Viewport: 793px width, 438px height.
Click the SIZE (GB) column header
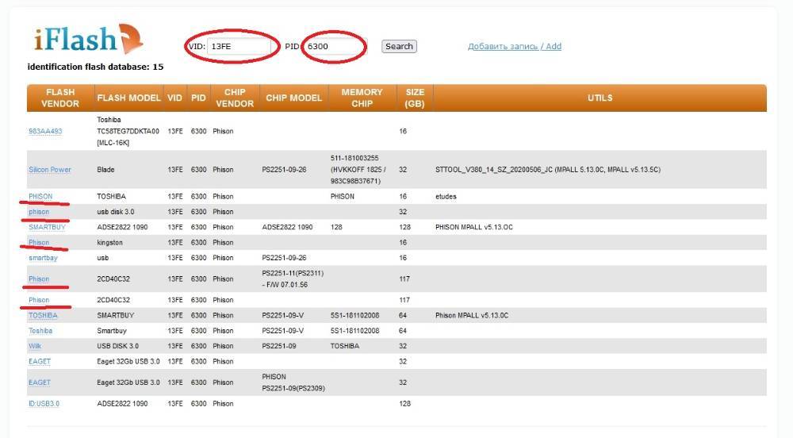[415, 98]
